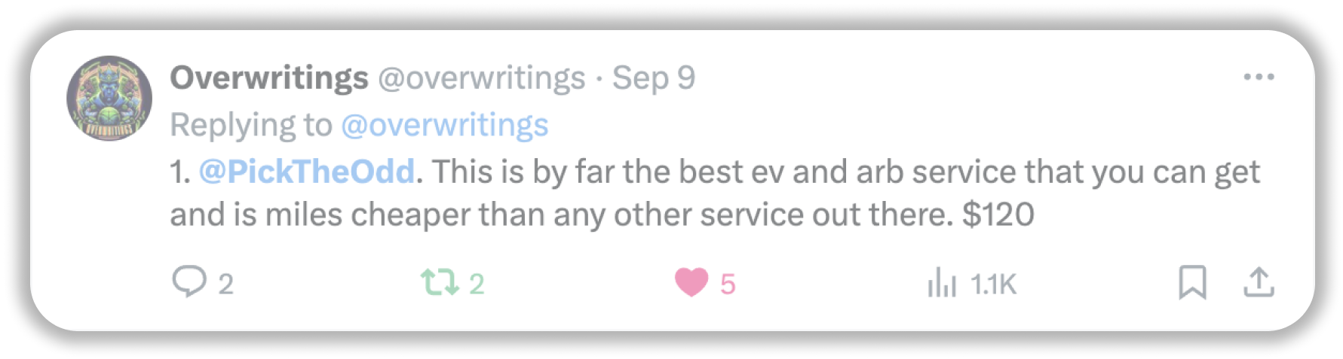This screenshot has height=359, width=1343.
Task: Click the 1.1K views count
Action: (x=993, y=284)
